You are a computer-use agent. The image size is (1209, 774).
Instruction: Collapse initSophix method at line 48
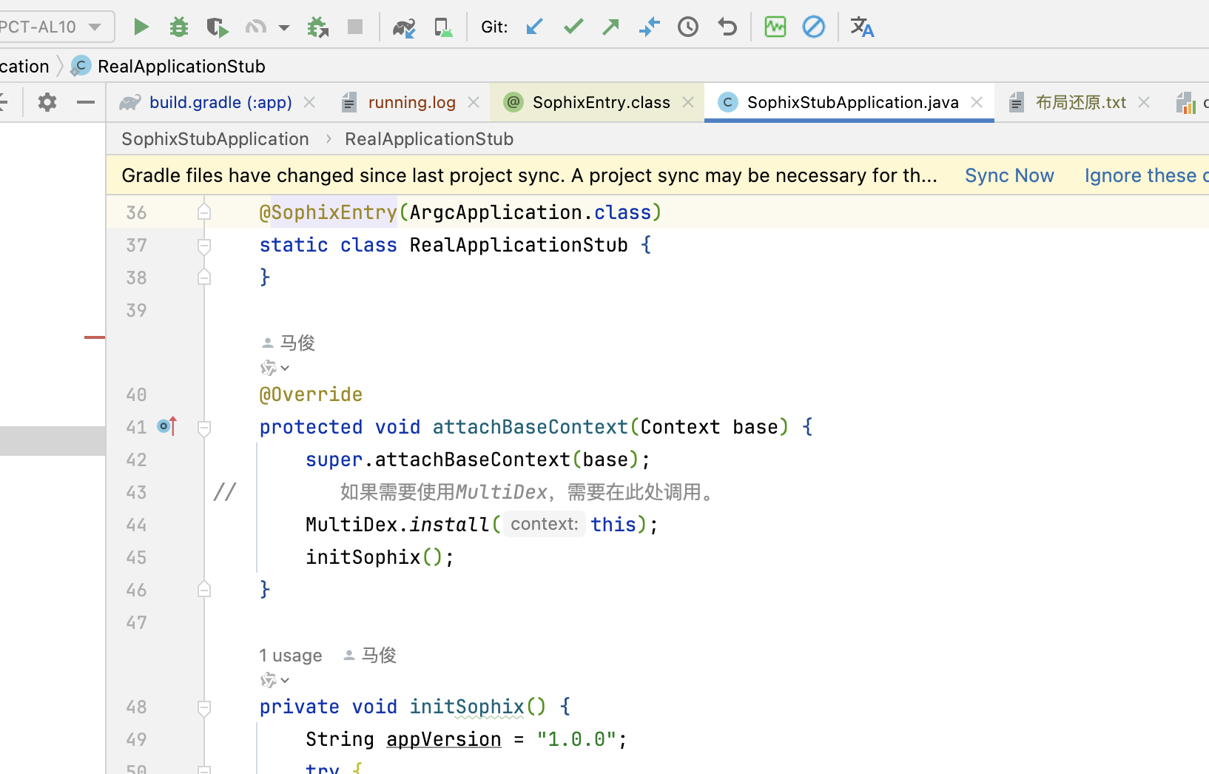204,707
